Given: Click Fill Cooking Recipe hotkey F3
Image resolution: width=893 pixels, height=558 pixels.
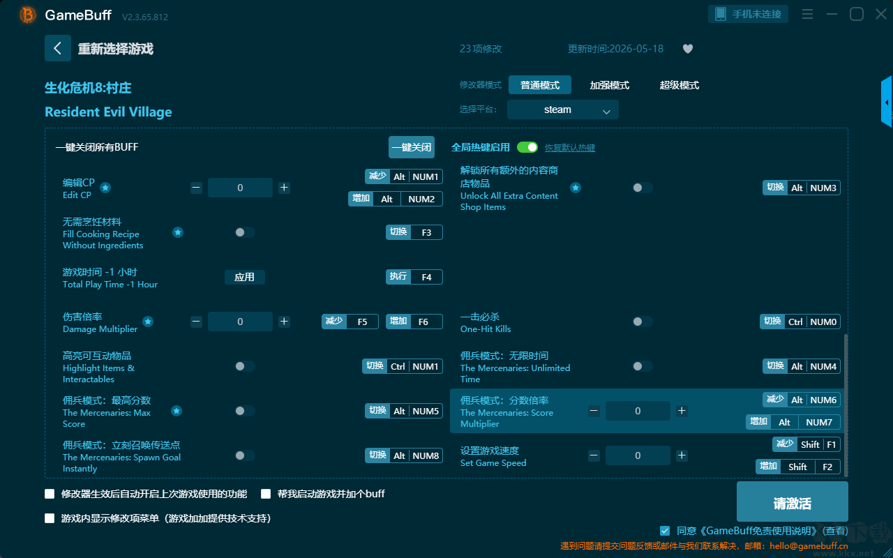Looking at the screenshot, I should click(x=414, y=232).
